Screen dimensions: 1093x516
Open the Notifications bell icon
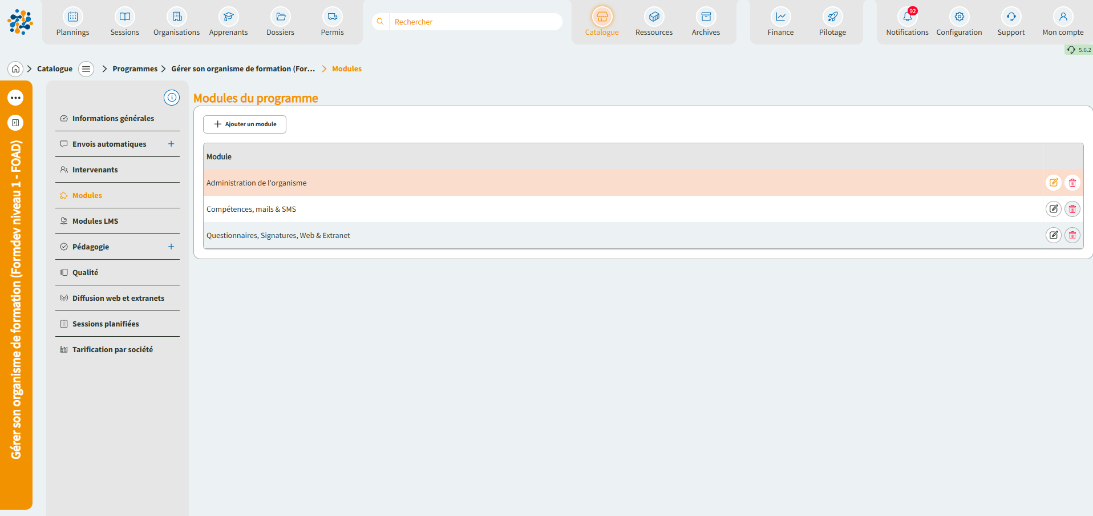tap(907, 17)
